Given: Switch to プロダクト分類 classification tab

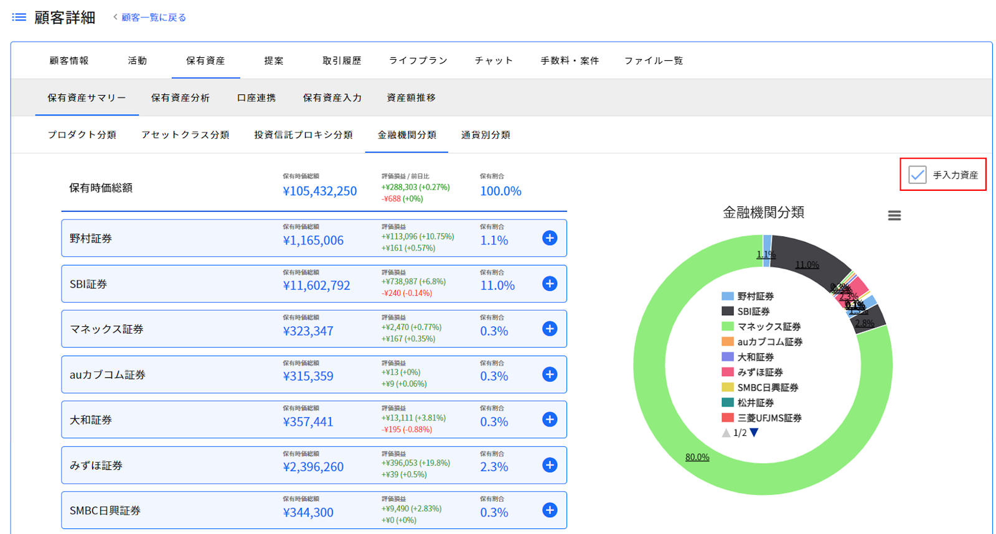Looking at the screenshot, I should [x=82, y=135].
